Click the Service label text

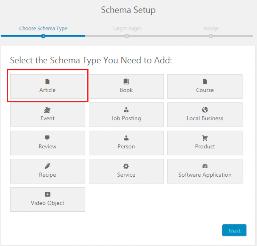126,174
